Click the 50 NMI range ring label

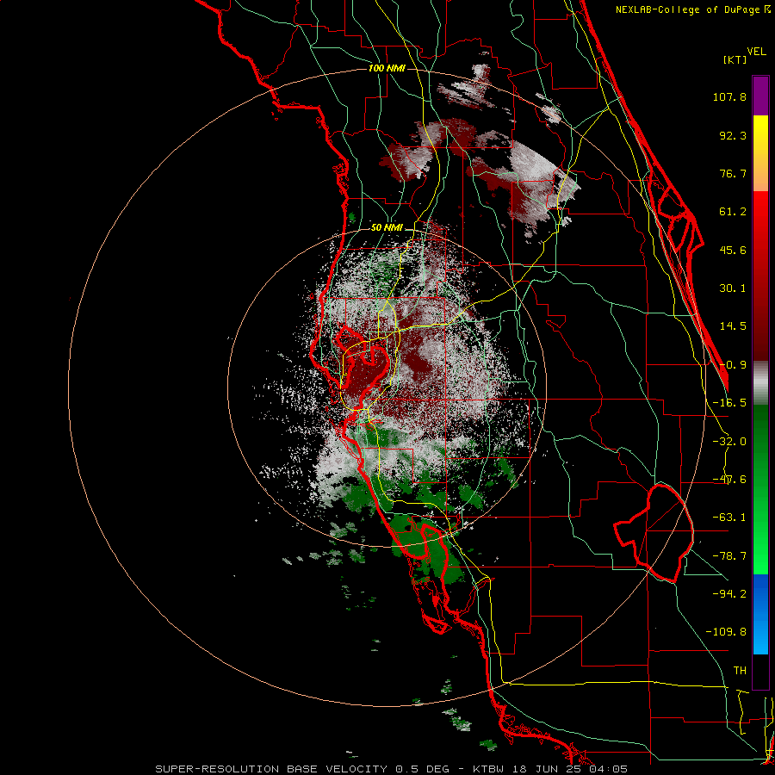[x=387, y=228]
